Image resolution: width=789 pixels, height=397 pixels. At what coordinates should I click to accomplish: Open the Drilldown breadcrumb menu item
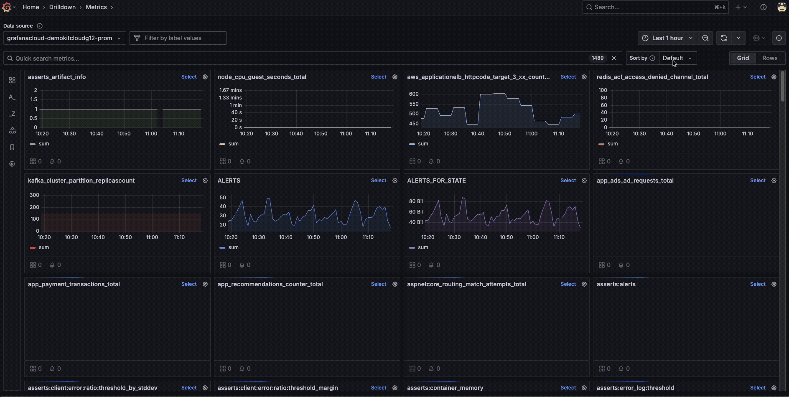coord(62,7)
